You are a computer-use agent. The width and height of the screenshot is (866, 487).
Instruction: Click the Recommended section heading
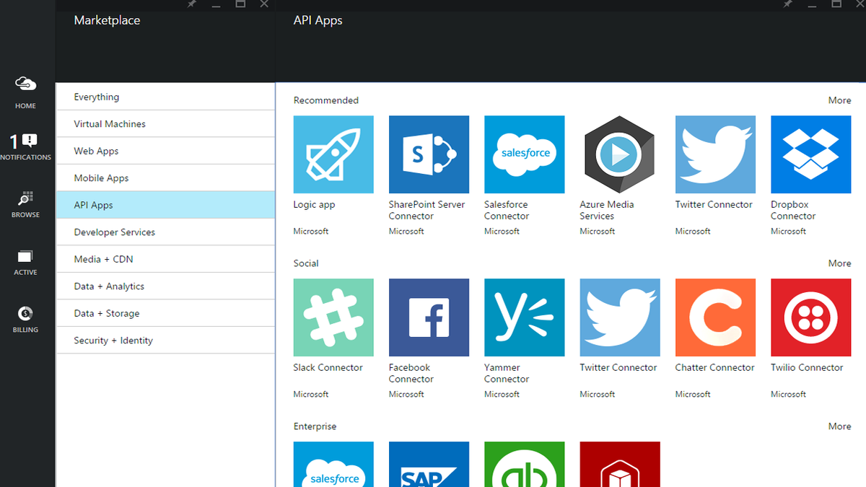[x=325, y=100]
